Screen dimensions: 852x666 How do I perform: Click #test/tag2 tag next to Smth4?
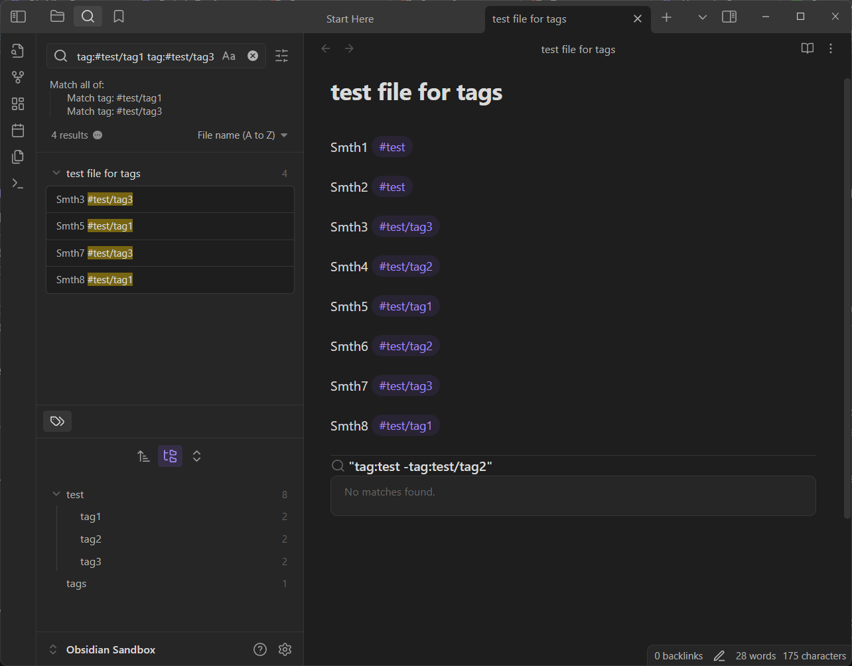coord(405,267)
